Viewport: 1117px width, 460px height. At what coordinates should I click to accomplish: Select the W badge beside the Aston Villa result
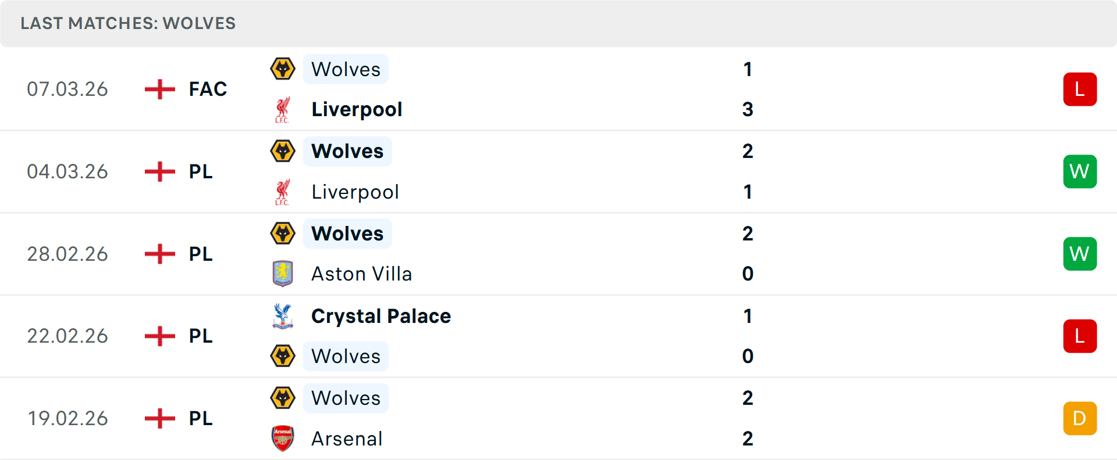click(1080, 254)
